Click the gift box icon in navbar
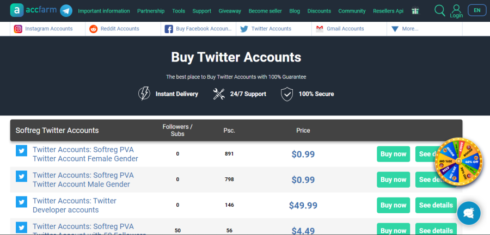 tap(415, 11)
